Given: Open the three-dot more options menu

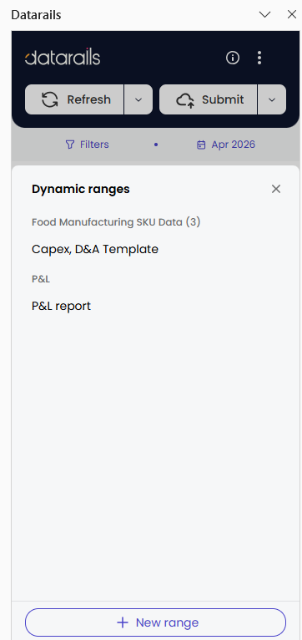Looking at the screenshot, I should 259,58.
